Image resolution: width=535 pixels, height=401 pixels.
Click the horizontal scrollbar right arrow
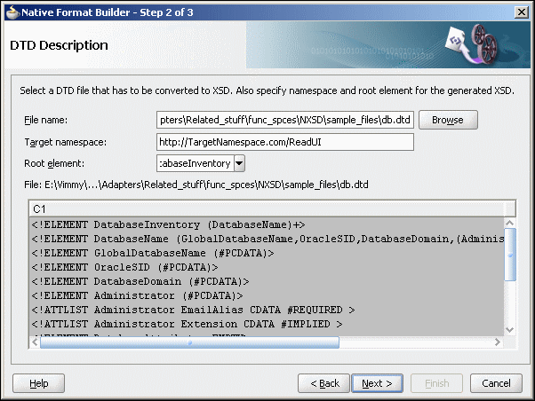[x=498, y=342]
